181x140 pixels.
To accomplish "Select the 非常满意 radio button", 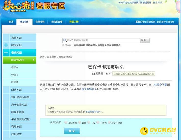I will point(66,122).
